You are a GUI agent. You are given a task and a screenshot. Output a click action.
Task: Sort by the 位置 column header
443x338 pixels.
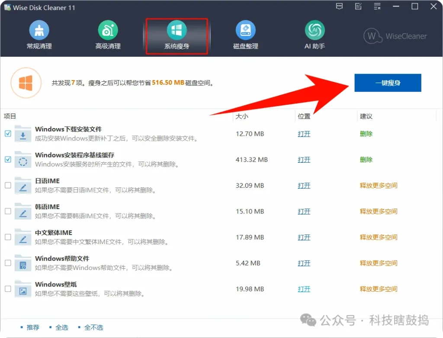(304, 116)
